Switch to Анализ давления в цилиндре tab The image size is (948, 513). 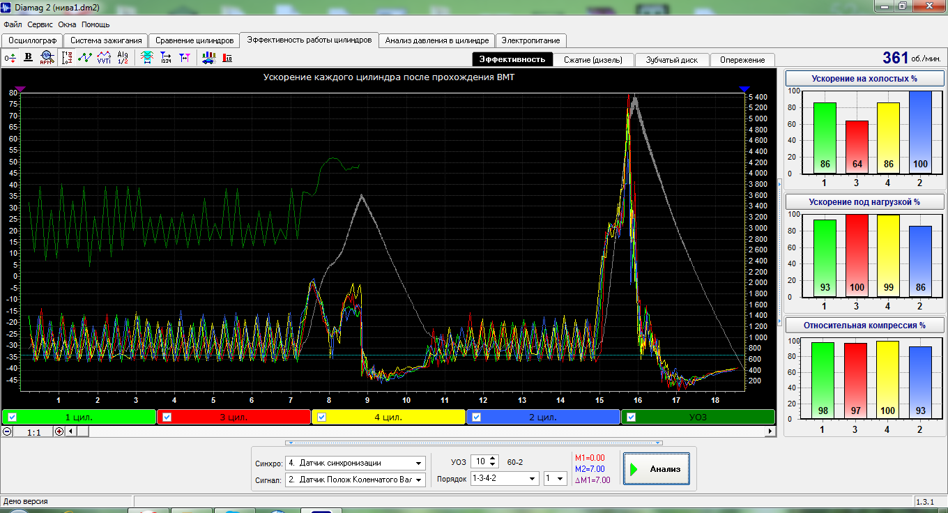click(x=437, y=40)
